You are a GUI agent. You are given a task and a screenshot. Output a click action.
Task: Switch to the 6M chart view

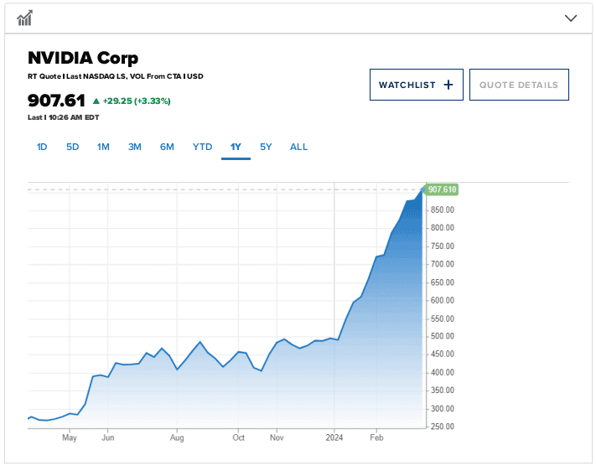pyautogui.click(x=167, y=148)
